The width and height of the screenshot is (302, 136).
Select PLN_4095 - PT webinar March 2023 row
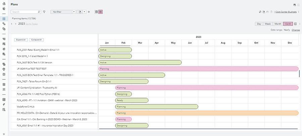[54, 100]
